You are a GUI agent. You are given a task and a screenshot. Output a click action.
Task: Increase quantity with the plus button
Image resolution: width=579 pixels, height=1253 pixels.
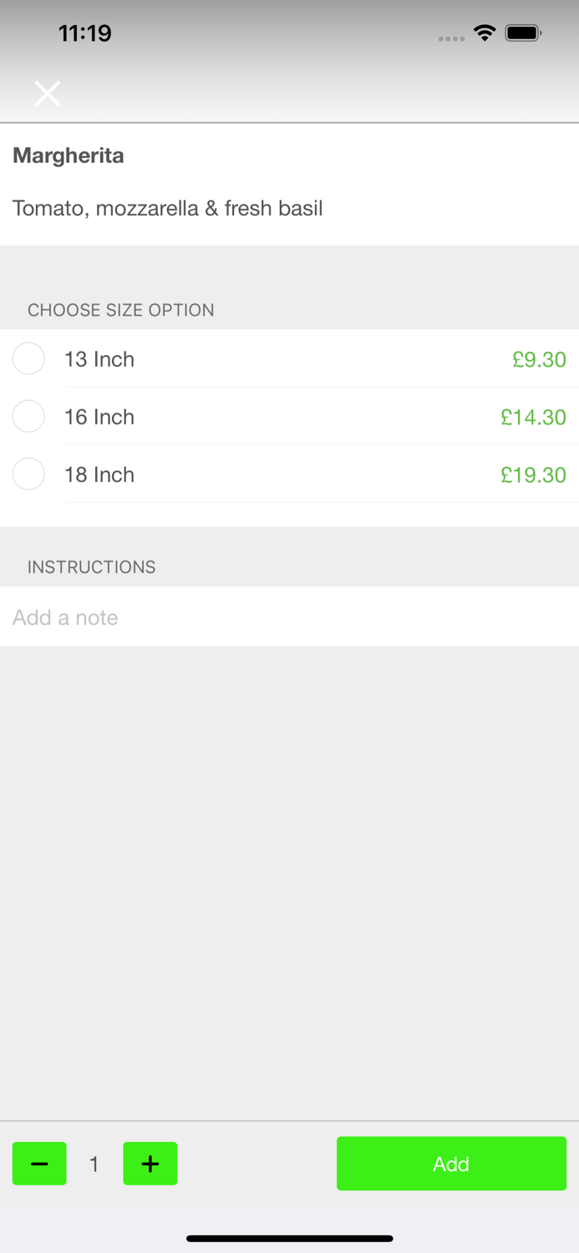pos(150,1164)
